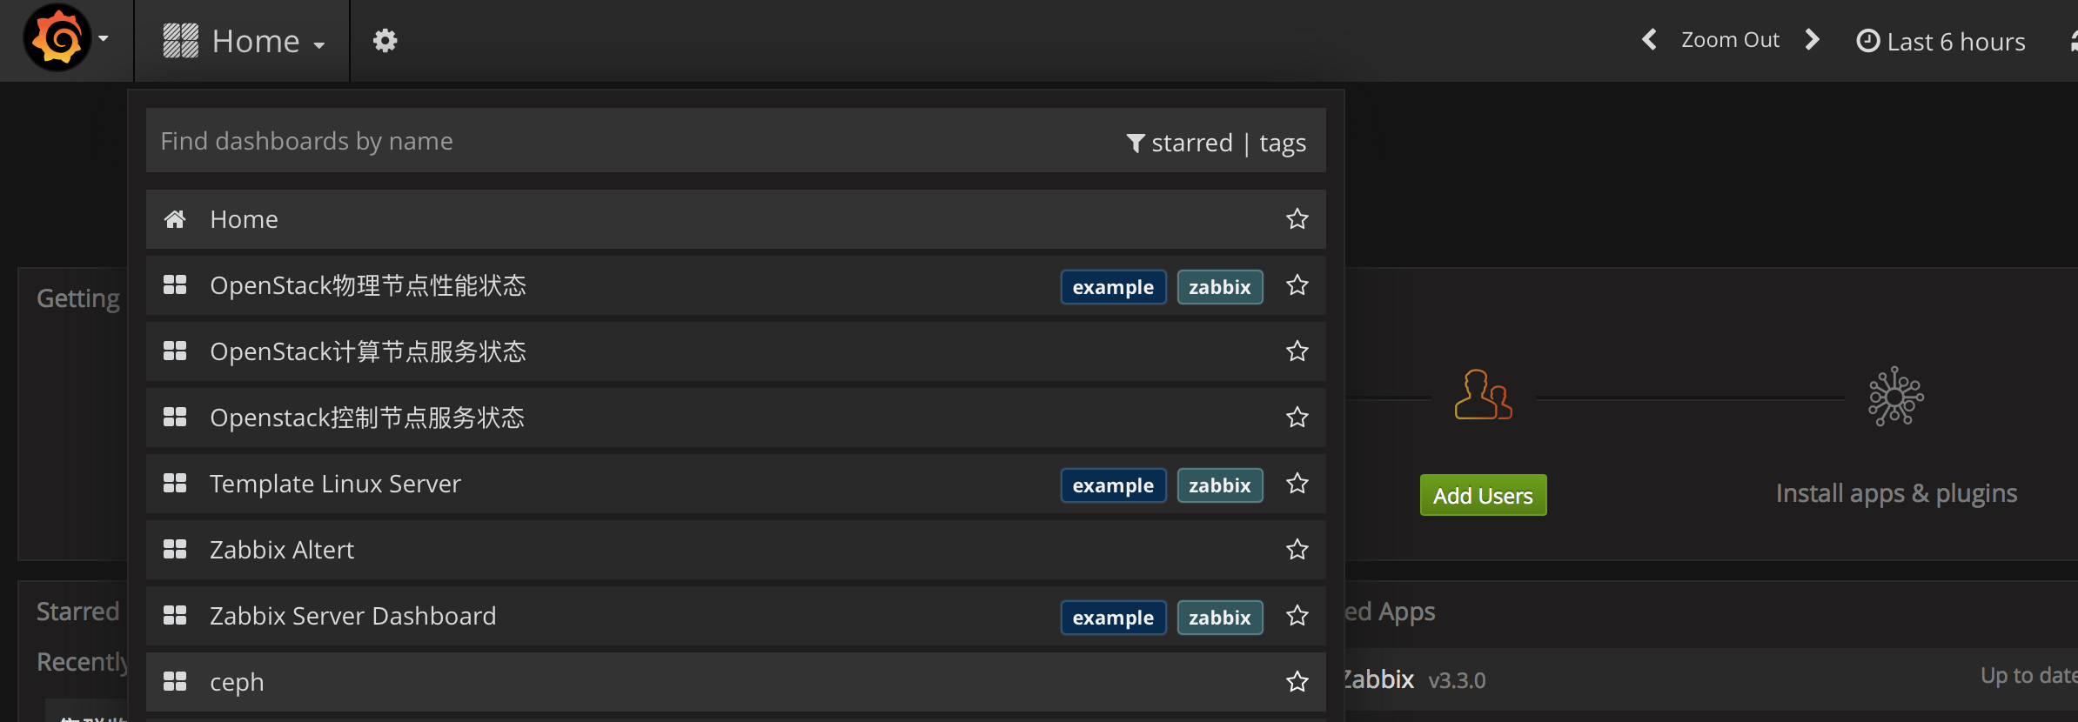
Task: Toggle star on Zabbix Altert dashboard
Action: (1297, 550)
